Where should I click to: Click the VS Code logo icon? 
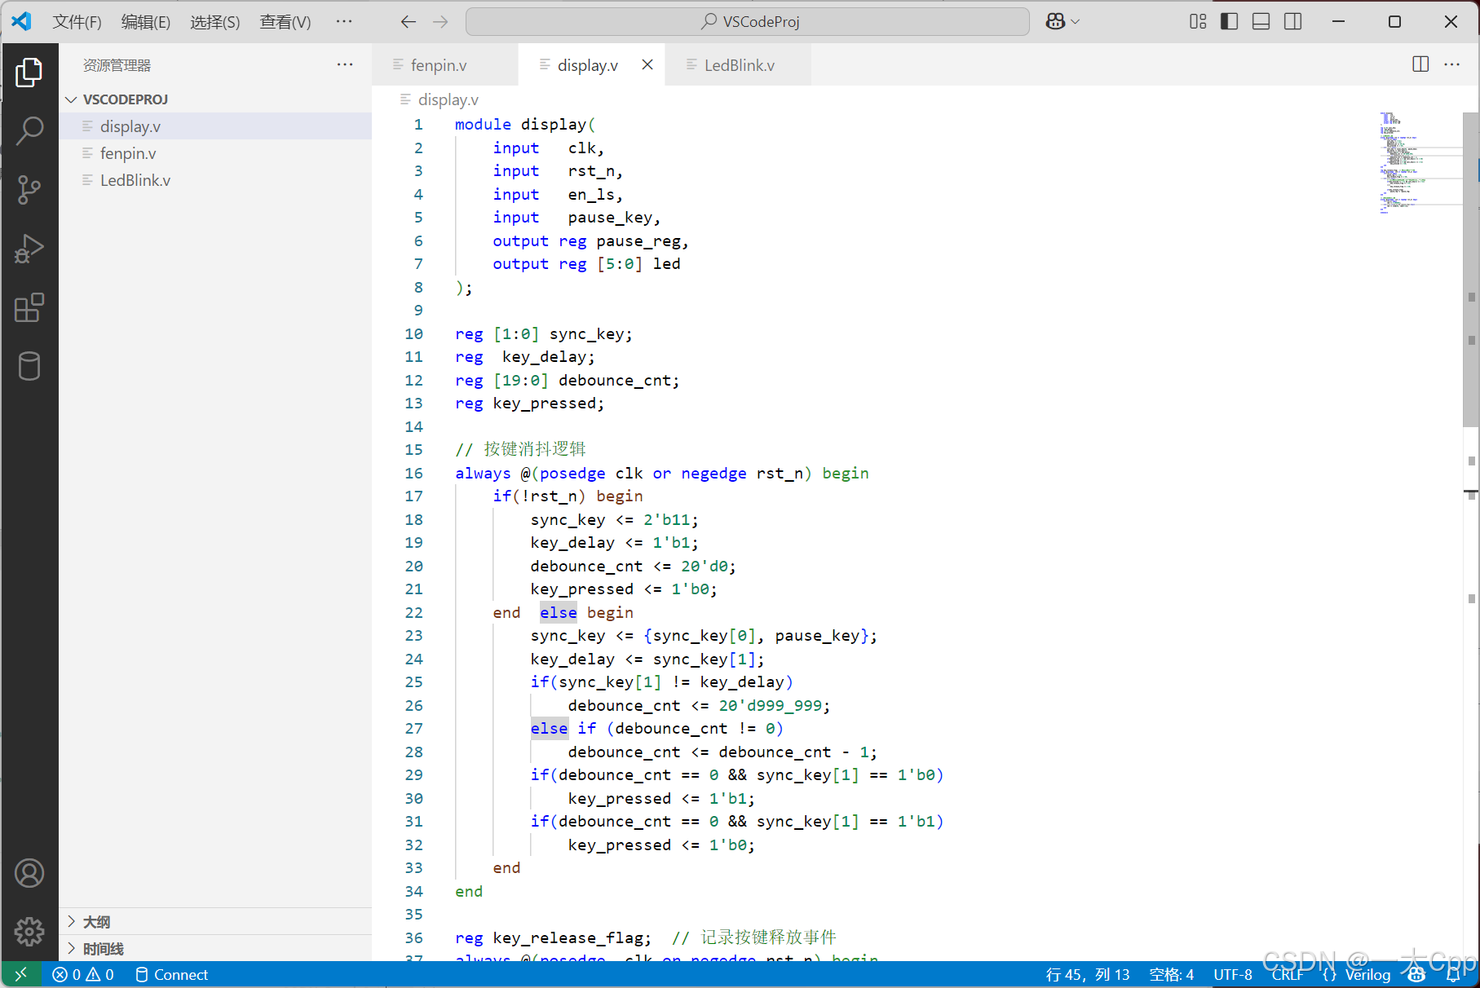click(21, 21)
